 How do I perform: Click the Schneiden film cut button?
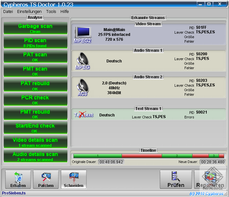(x=74, y=180)
